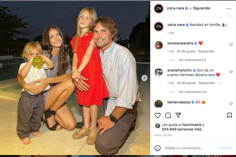Click Publicar to post comment
The height and width of the screenshot is (157, 236).
click(225, 148)
